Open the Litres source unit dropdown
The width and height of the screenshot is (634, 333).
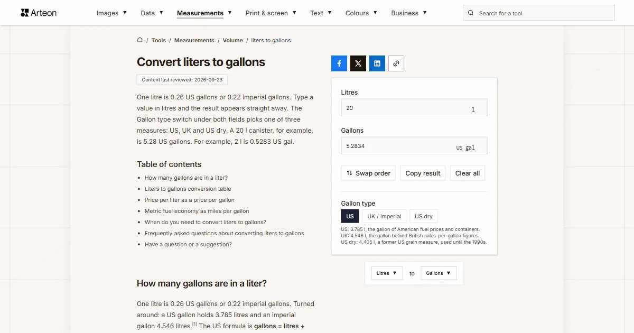pyautogui.click(x=387, y=273)
